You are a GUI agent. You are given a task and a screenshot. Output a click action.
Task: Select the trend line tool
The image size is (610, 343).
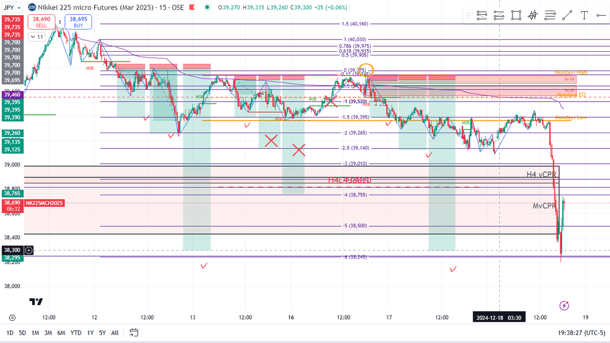point(568,15)
